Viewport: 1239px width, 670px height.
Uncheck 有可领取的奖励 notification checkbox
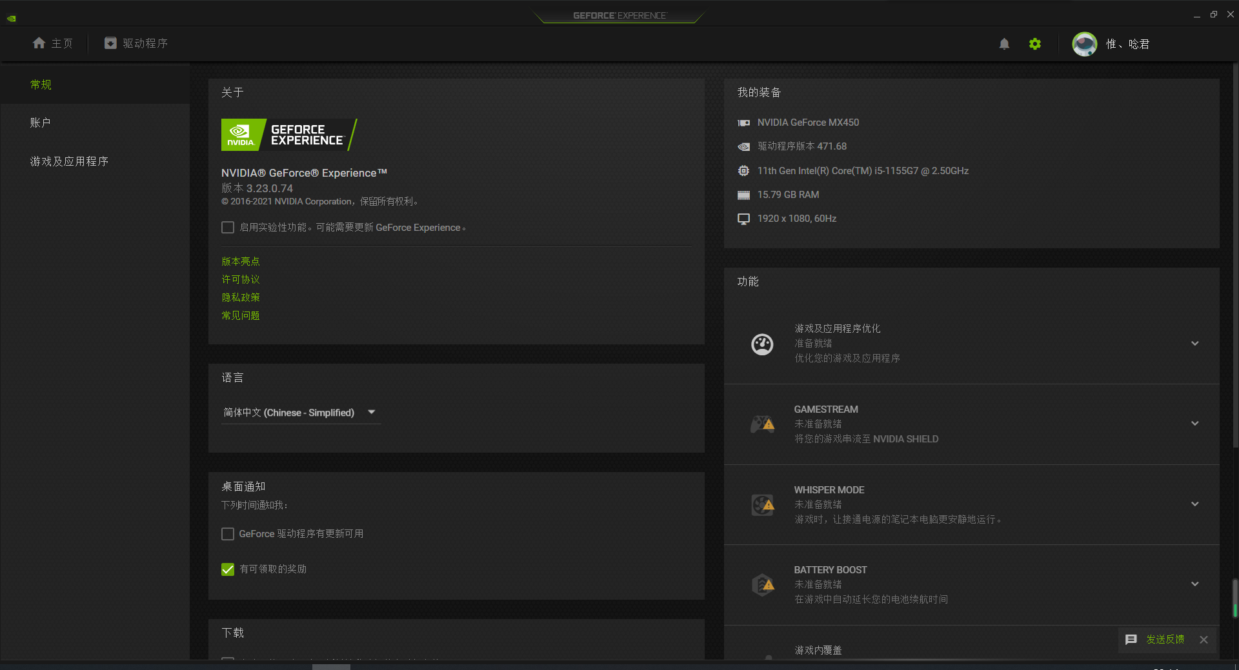228,569
